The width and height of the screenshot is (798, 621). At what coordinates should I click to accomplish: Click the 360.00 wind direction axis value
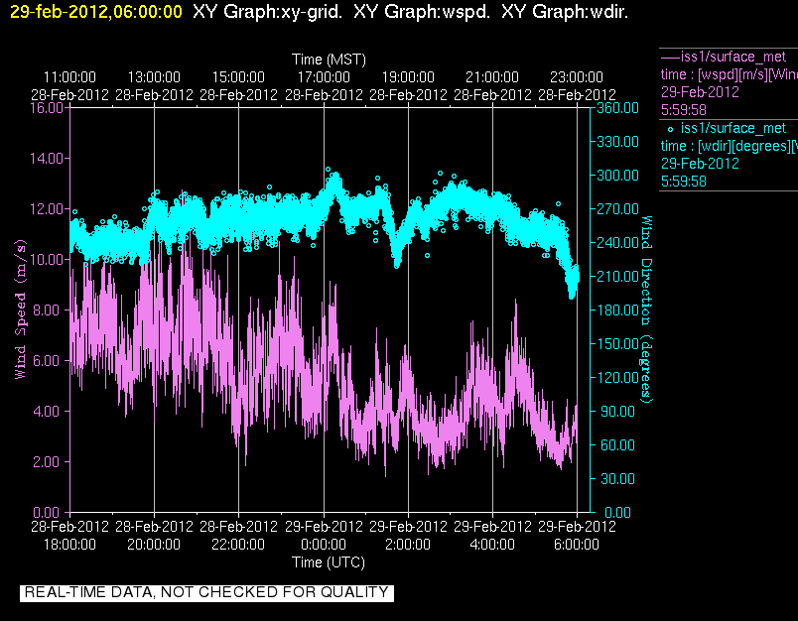[x=617, y=108]
